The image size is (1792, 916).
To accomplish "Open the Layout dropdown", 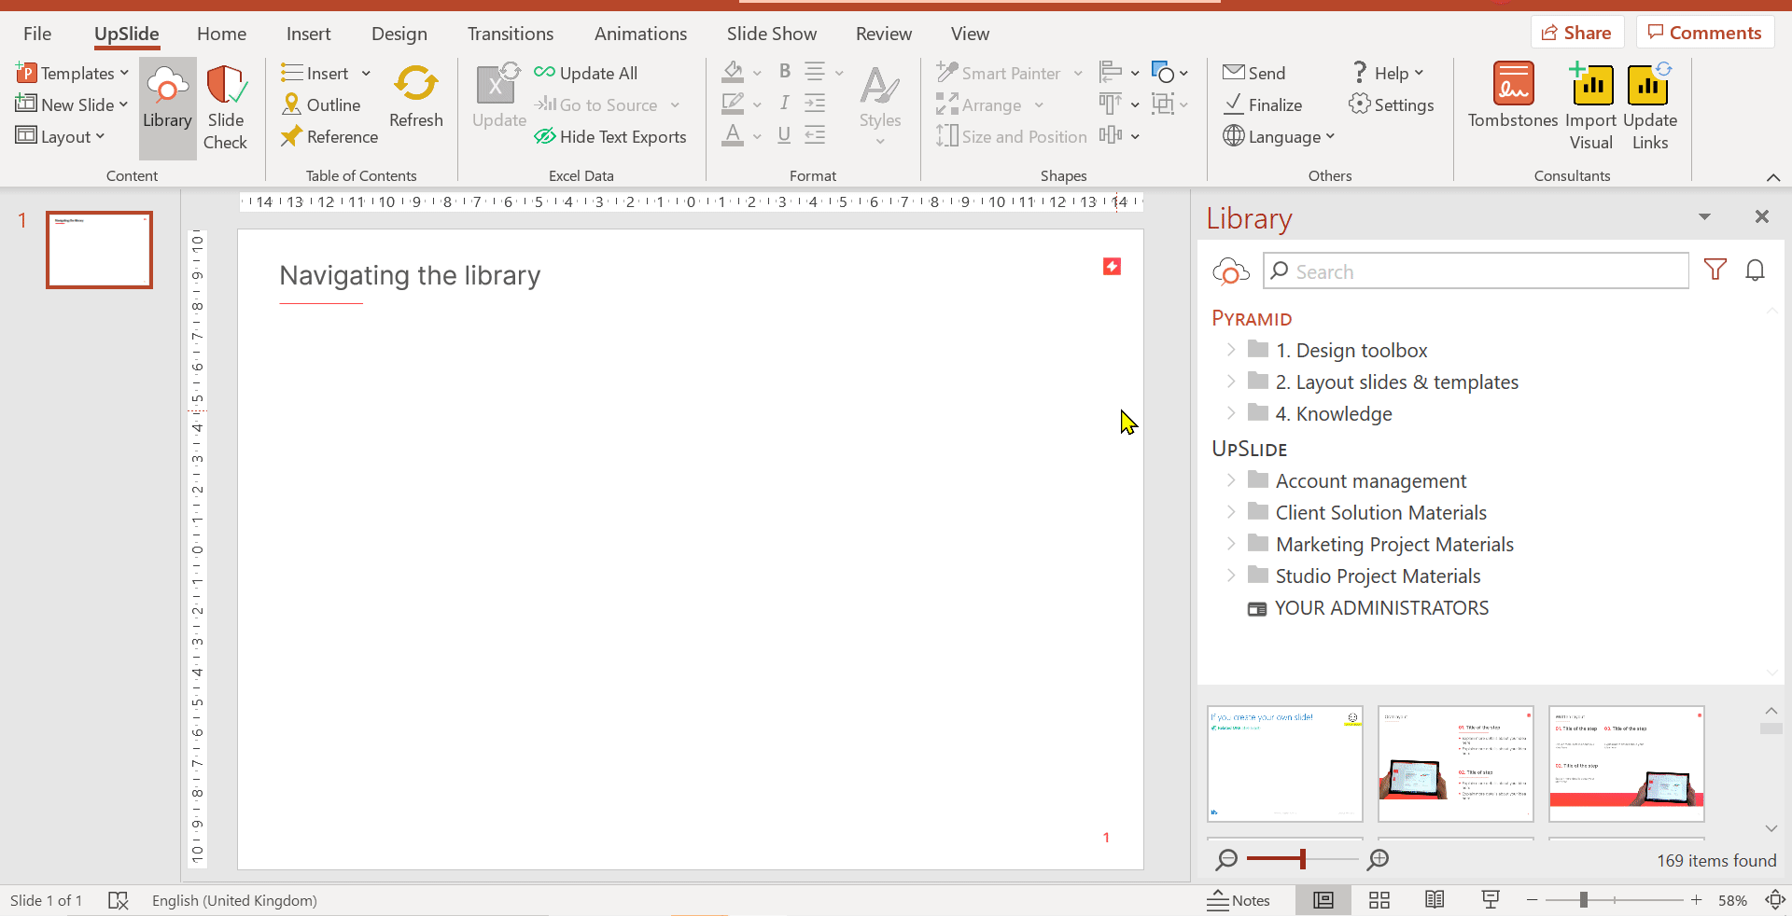I will pyautogui.click(x=60, y=136).
